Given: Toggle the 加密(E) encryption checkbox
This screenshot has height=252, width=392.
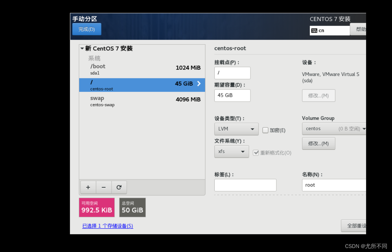Looking at the screenshot, I should (x=265, y=130).
